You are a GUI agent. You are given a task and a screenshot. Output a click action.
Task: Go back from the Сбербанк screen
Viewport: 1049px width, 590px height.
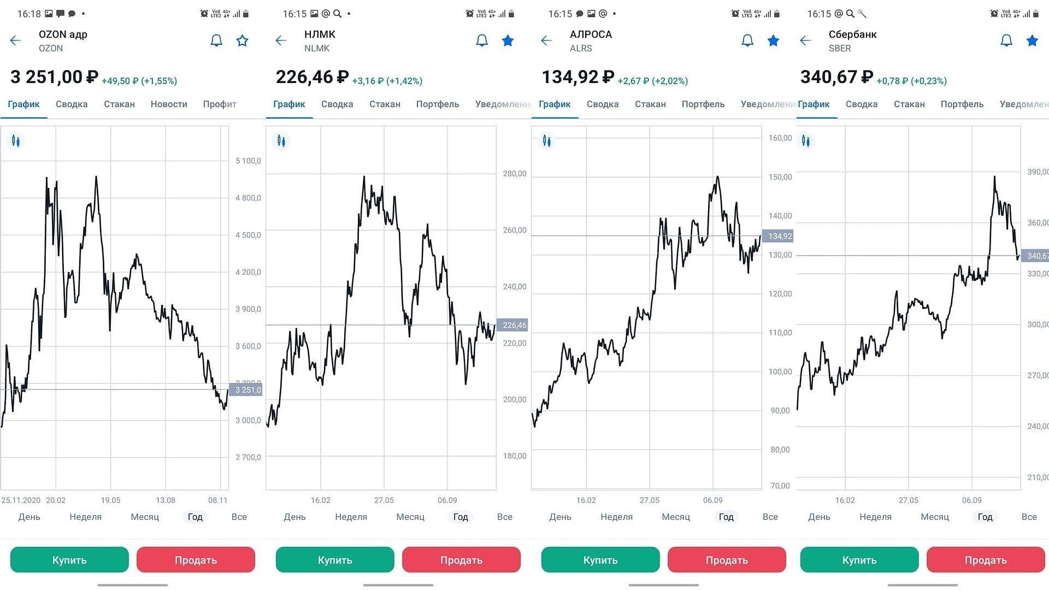click(x=805, y=40)
